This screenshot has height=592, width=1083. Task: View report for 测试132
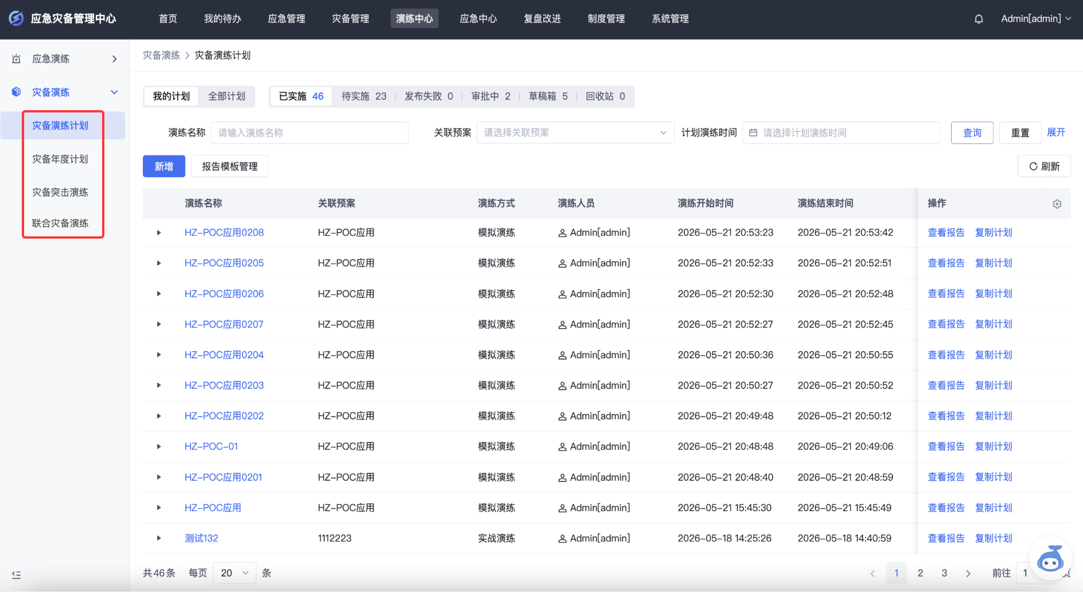click(x=946, y=538)
